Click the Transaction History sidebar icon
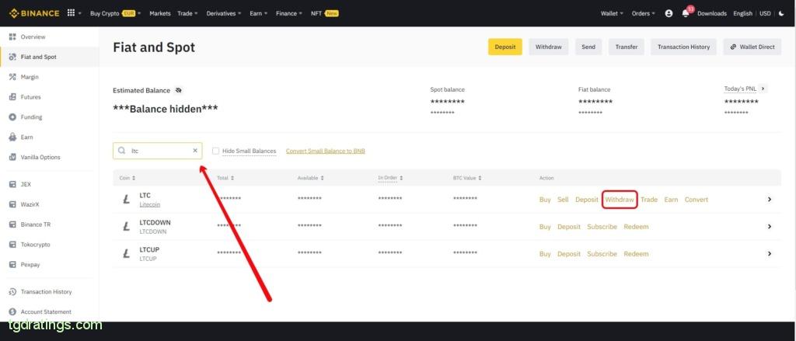The height and width of the screenshot is (341, 796). click(x=12, y=292)
